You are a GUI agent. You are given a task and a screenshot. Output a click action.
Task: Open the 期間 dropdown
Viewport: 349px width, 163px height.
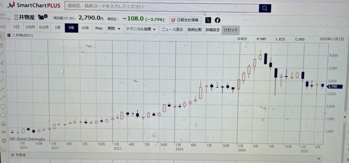(114, 29)
